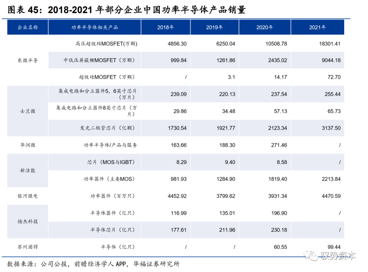Click the 2021年 column header
368x272 pixels.
[317, 27]
